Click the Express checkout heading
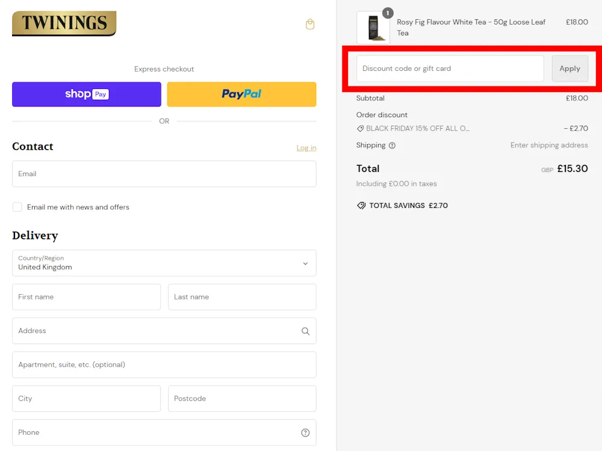 [x=164, y=69]
